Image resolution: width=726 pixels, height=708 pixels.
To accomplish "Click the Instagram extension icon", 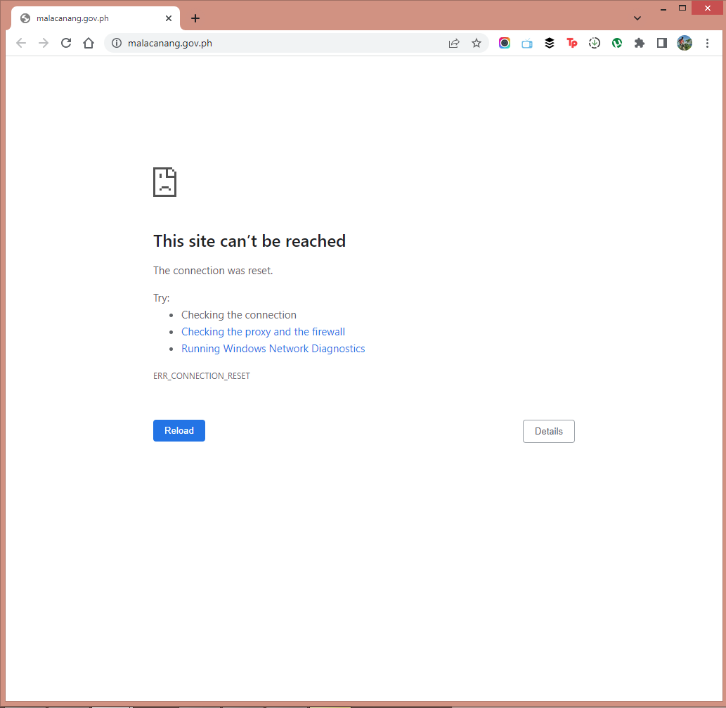I will pyautogui.click(x=505, y=43).
